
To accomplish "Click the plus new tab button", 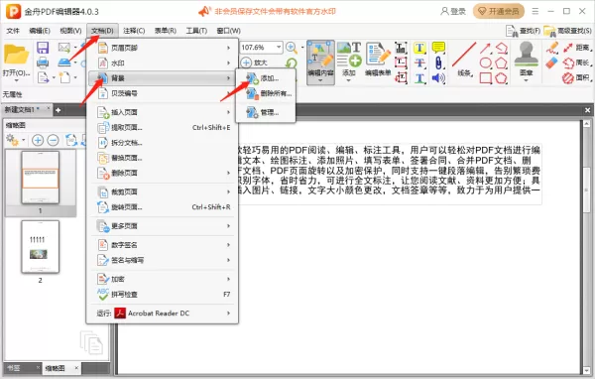I will tap(59, 110).
